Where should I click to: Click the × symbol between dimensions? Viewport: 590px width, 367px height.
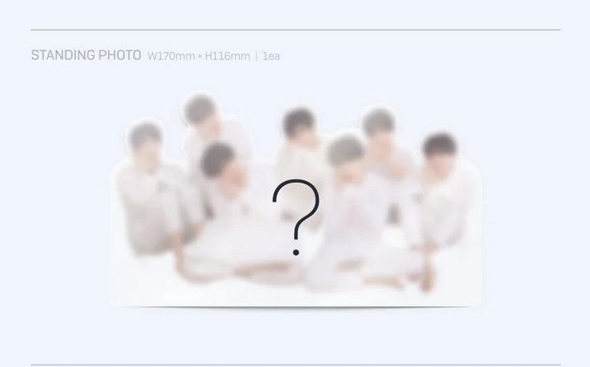(199, 57)
